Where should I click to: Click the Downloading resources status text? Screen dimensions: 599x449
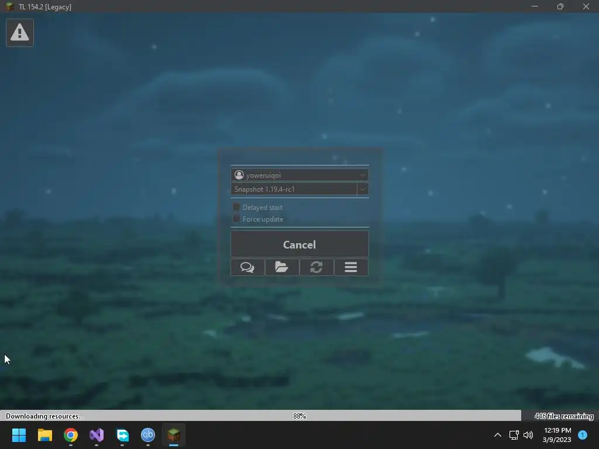click(44, 416)
